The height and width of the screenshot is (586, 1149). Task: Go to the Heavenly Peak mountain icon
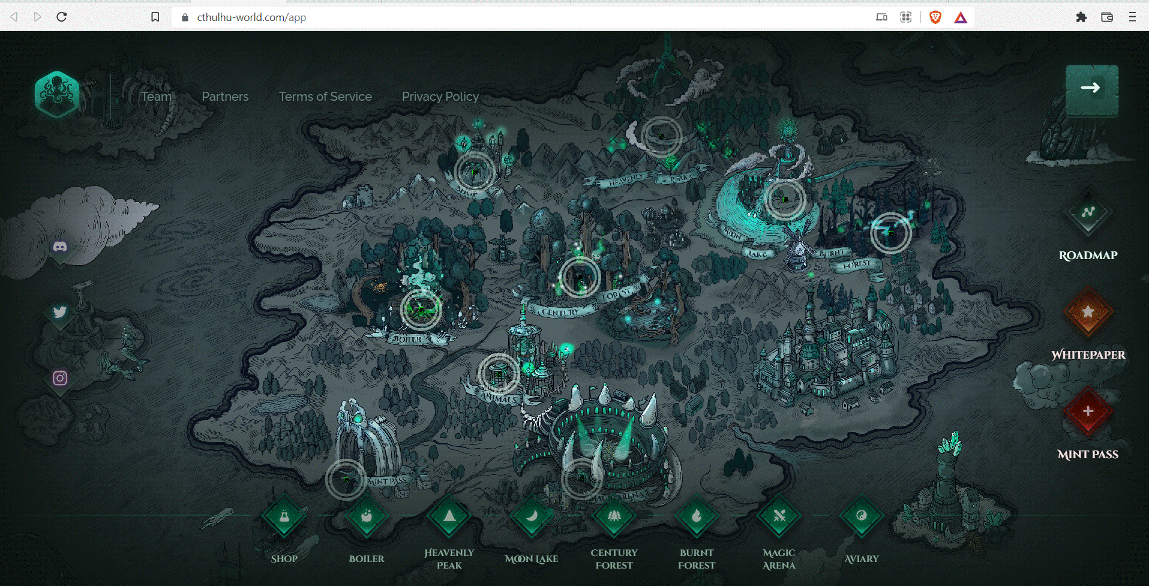[449, 516]
